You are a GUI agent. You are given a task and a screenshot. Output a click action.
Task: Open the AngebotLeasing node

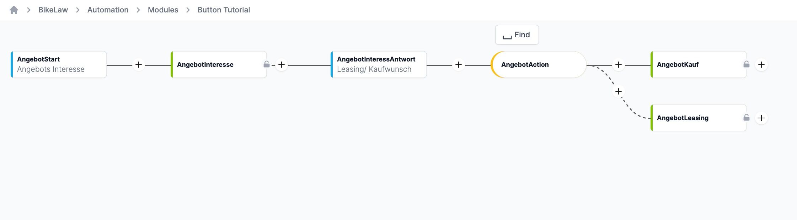pos(699,118)
